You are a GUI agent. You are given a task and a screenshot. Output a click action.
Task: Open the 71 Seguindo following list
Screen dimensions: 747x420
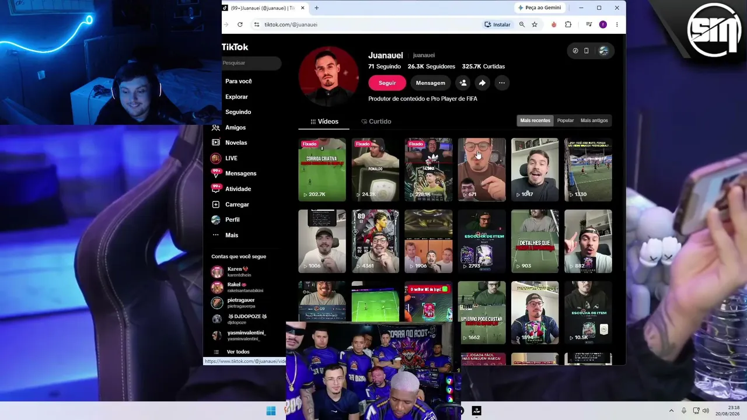coord(384,66)
